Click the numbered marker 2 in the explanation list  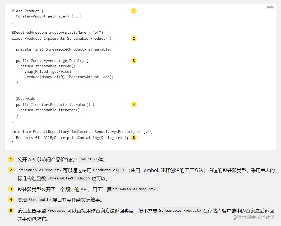click(11, 170)
